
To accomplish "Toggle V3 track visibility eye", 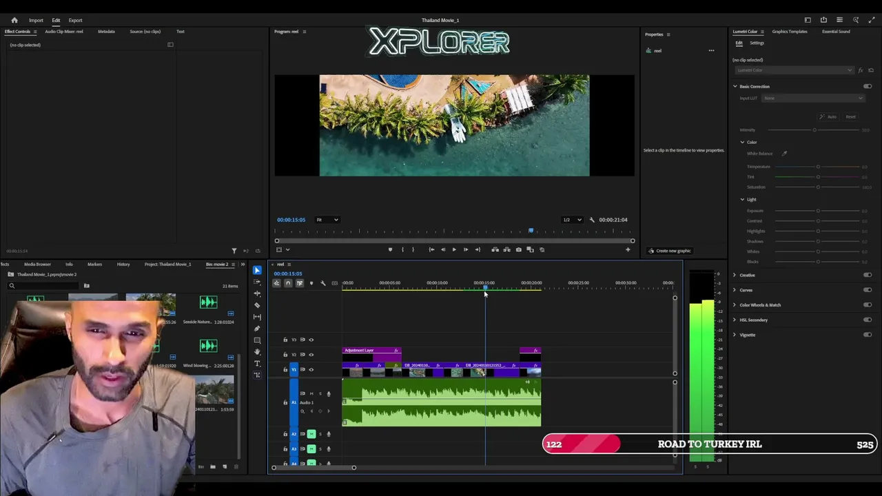I will point(311,340).
